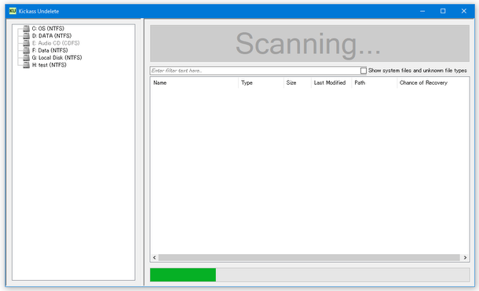
Task: Enable Show system files and unknown file types
Action: click(364, 71)
